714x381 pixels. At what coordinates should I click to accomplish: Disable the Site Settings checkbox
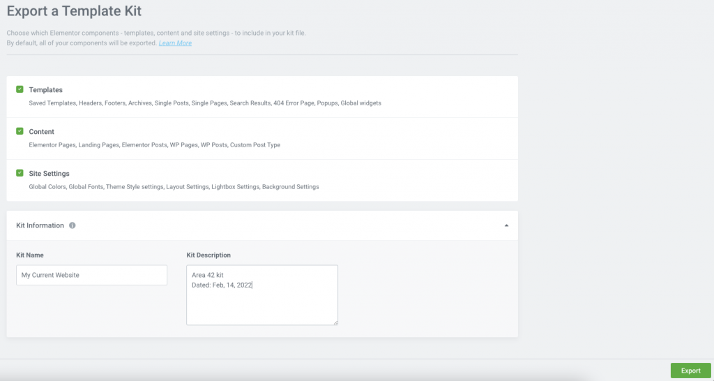20,173
